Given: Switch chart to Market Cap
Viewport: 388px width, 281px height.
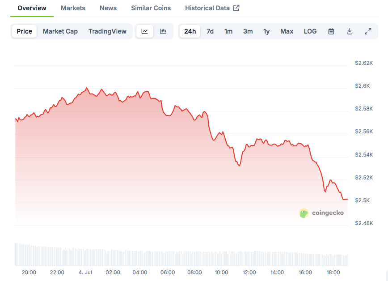Looking at the screenshot, I should coord(60,31).
